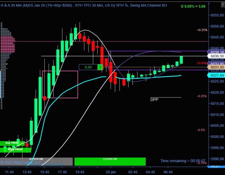The width and height of the screenshot is (225, 175).
Task: Click the +0.25% level label
Action: click(x=202, y=30)
